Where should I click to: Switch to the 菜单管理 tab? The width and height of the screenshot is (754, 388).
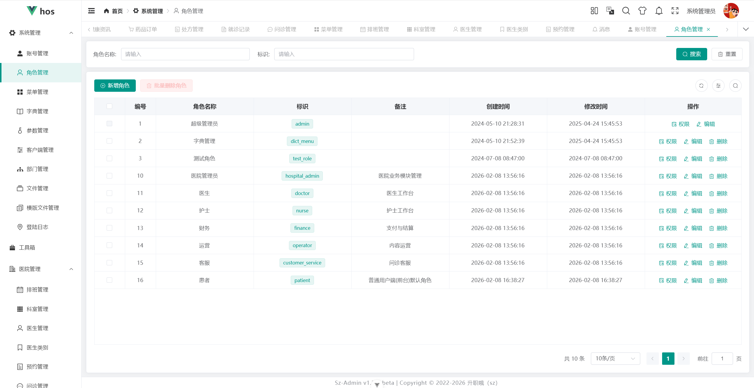[x=328, y=29]
